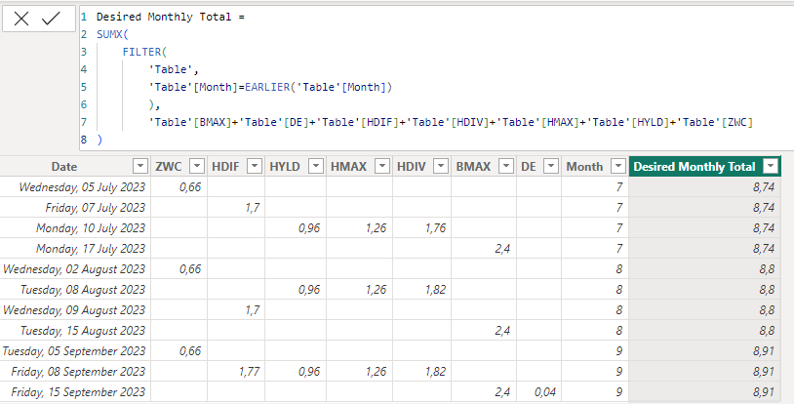Open the Desired Monthly Total filter dropdown
Viewport: 794px width, 404px height.
pos(771,166)
